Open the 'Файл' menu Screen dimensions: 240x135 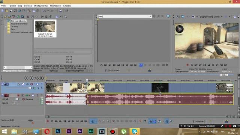pyautogui.click(x=4, y=6)
